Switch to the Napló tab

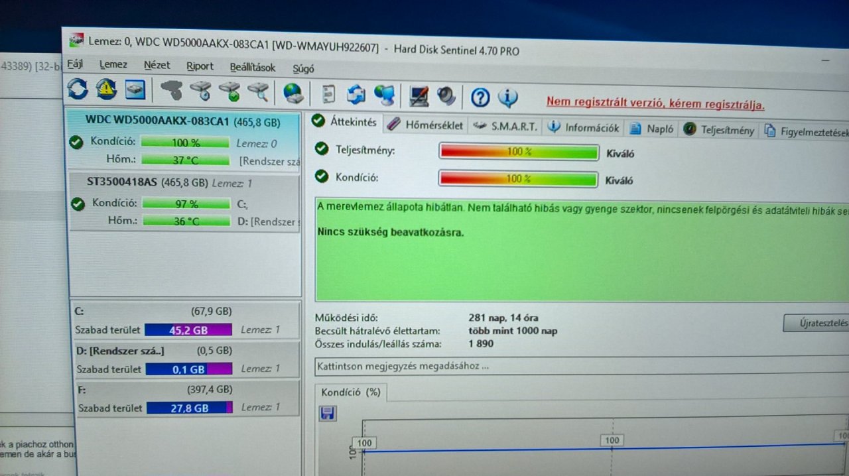[652, 129]
